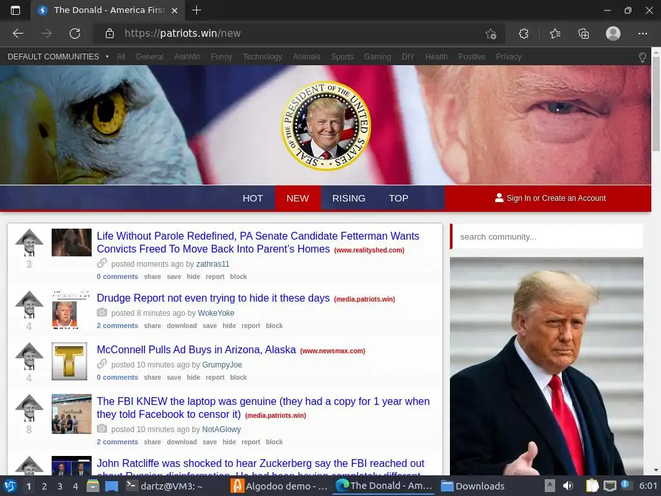Select the Animals community
This screenshot has height=496, width=661.
coord(307,57)
